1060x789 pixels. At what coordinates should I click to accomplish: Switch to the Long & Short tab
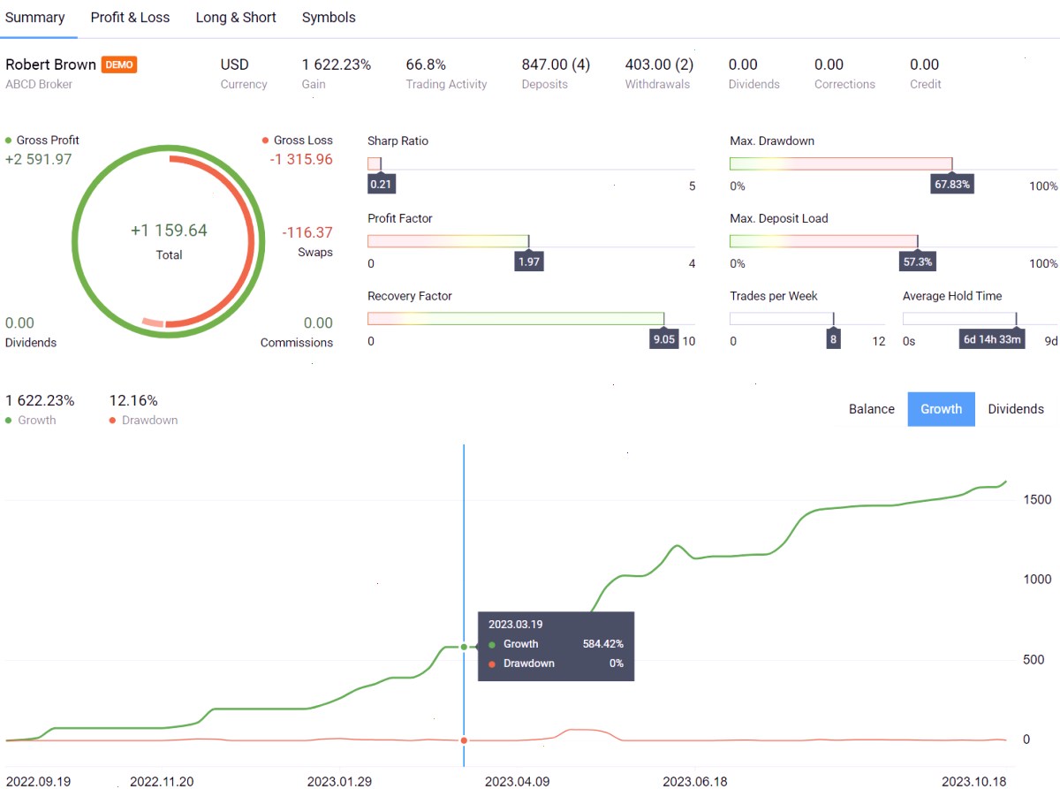click(236, 18)
